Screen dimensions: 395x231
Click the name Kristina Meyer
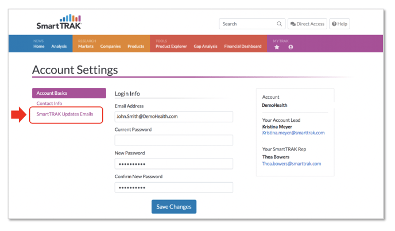click(x=277, y=126)
